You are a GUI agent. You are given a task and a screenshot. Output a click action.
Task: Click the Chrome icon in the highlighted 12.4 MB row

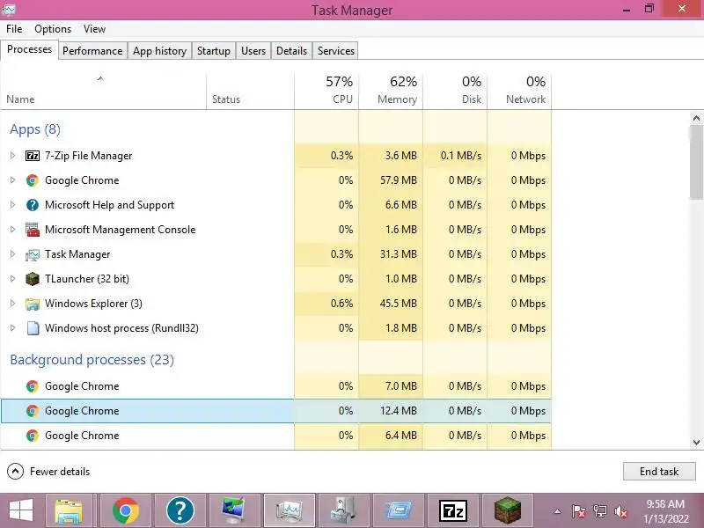[33, 411]
